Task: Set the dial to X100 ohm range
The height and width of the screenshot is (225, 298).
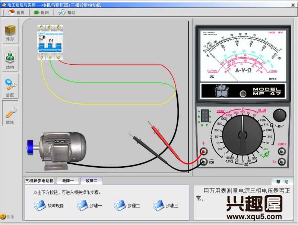Action: (x=269, y=130)
